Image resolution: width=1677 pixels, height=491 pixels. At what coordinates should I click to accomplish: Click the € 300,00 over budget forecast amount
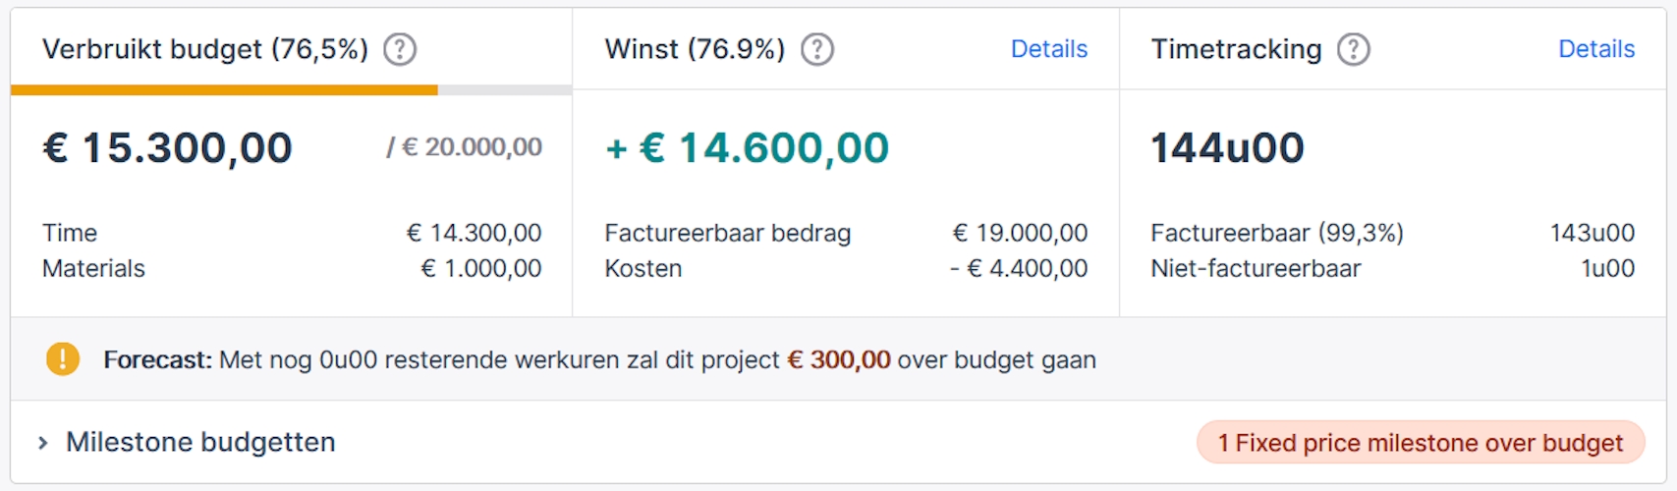tap(839, 360)
